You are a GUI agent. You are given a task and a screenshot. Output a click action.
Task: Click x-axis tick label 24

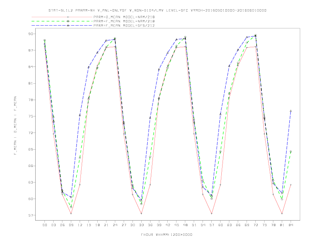(115, 225)
